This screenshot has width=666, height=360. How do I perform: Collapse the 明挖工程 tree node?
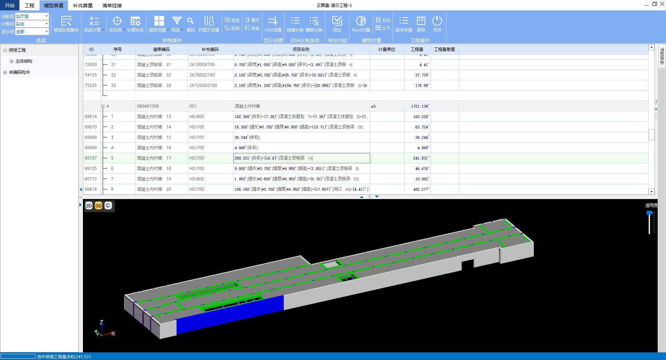pos(5,50)
